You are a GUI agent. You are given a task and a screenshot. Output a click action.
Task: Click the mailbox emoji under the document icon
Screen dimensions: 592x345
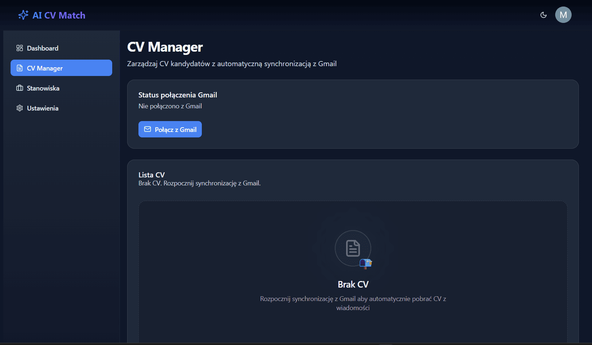(x=365, y=263)
